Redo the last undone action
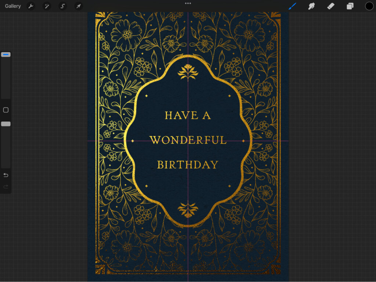376x282 pixels. 6,187
